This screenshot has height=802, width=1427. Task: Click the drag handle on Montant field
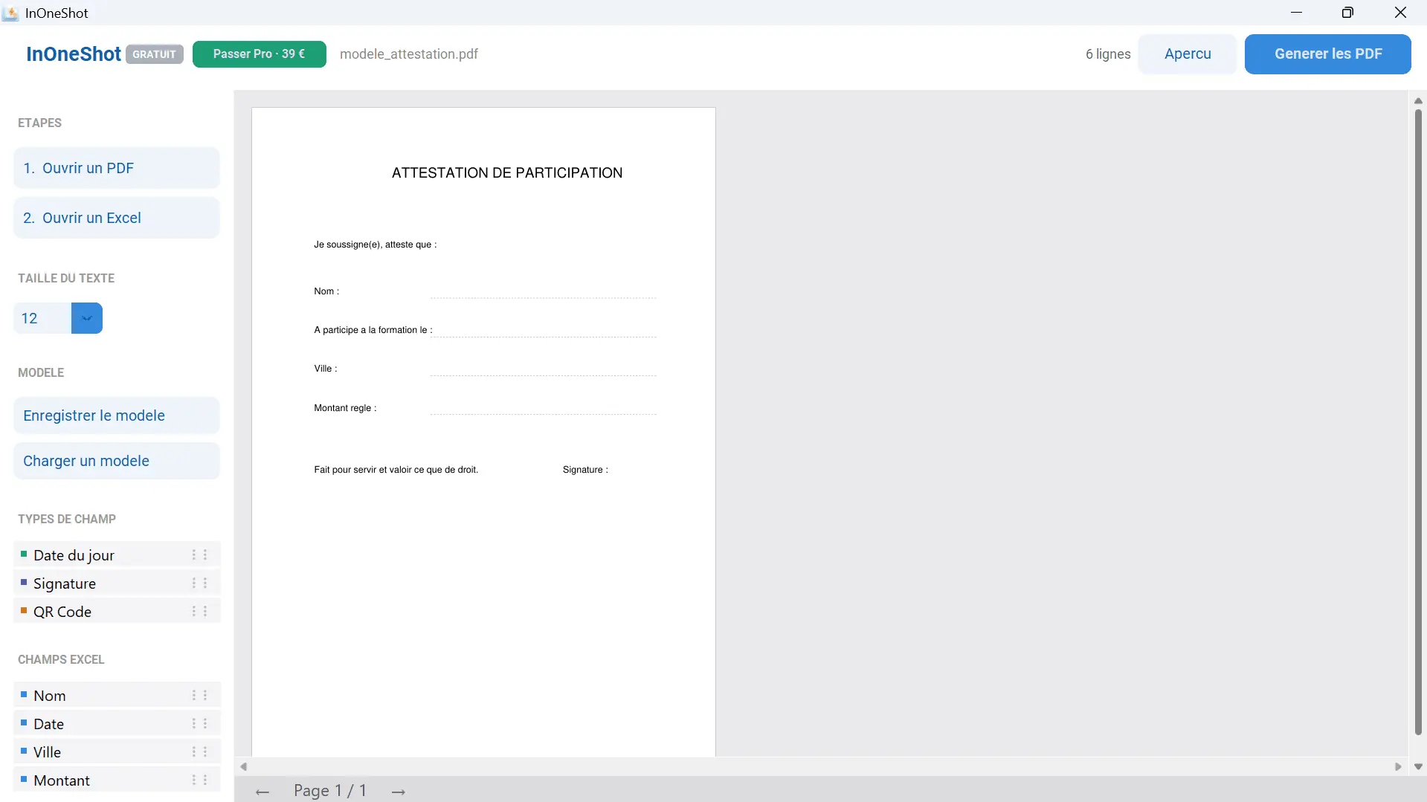tap(199, 780)
